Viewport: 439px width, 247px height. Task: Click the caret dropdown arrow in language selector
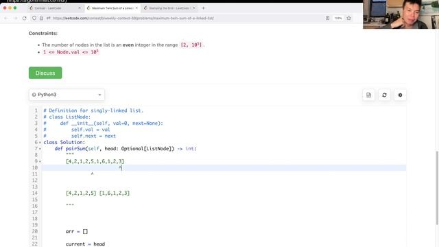coord(99,95)
